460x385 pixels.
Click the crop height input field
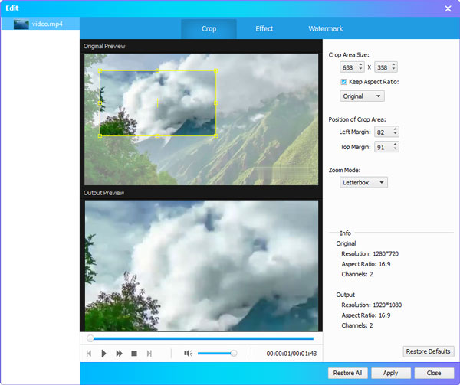pos(382,67)
